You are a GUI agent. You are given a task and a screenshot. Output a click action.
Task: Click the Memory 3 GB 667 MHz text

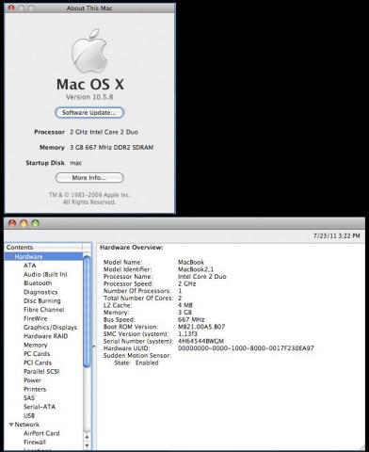[112, 148]
